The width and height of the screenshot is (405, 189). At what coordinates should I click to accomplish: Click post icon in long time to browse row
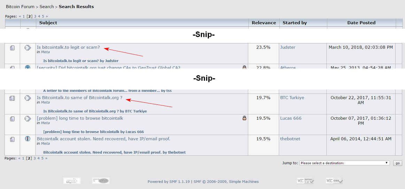pos(28,118)
